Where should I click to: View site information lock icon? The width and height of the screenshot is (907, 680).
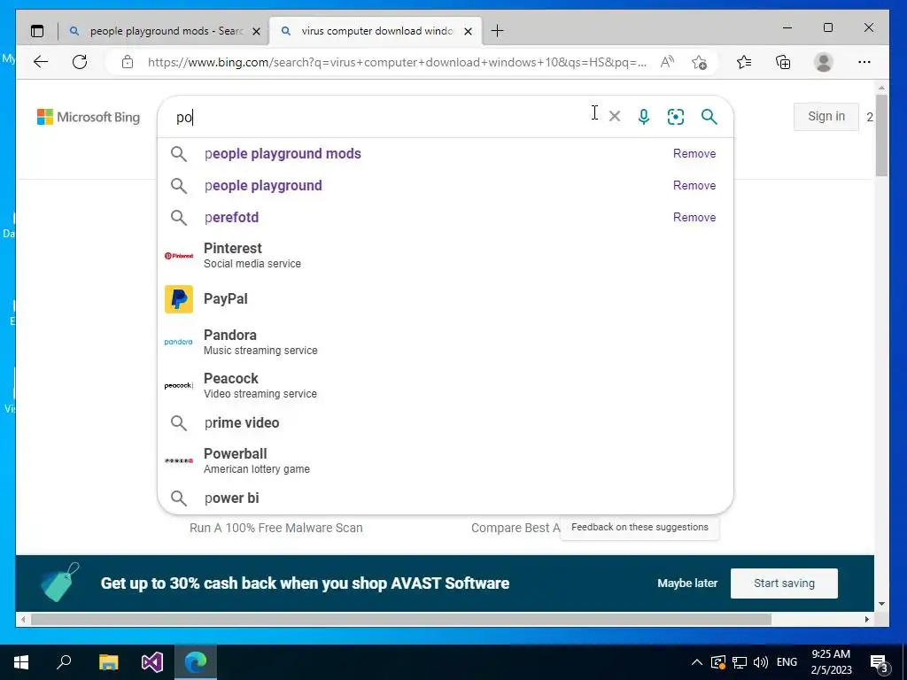click(x=128, y=62)
